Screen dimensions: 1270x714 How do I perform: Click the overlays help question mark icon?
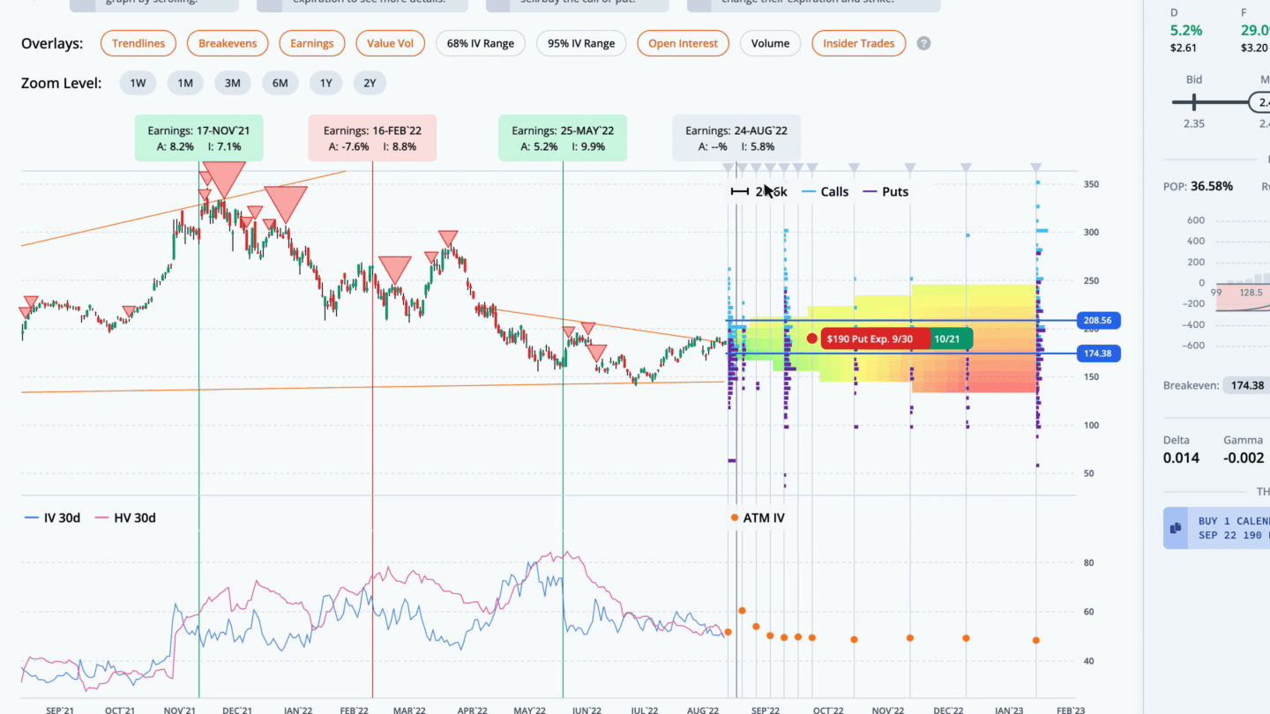923,43
